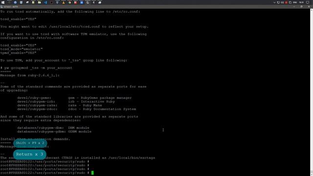This screenshot has height=176, width=313.
Task: Switch the ENG input language indicator
Action: [x=295, y=2]
